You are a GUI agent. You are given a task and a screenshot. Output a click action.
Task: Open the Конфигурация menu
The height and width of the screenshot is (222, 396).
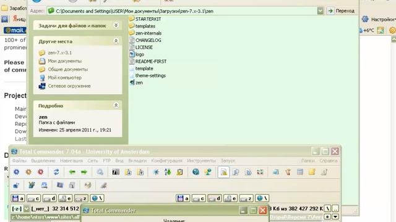tap(166, 160)
